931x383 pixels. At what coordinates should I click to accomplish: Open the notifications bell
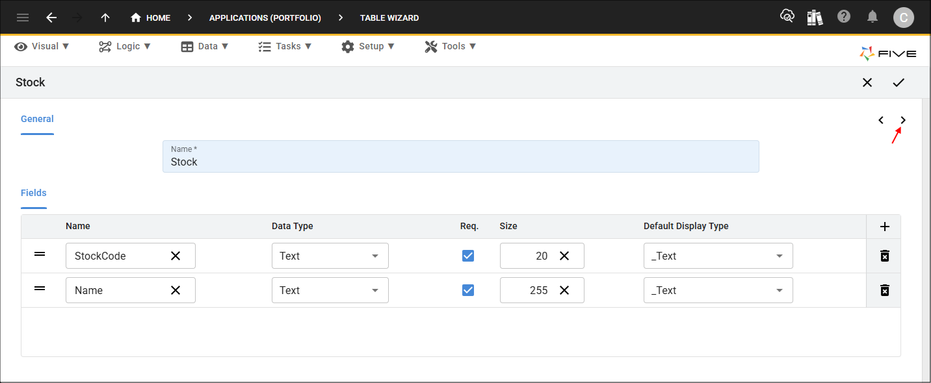click(x=873, y=16)
